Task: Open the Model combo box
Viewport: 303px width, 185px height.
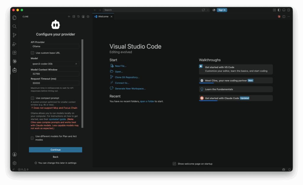Action: point(55,64)
